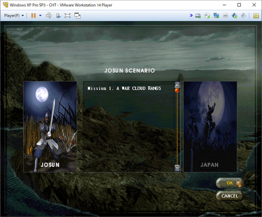Image resolution: width=262 pixels, height=217 pixels.
Task: Select Mission 1. A War Cloud Hangs
Action: [x=124, y=88]
